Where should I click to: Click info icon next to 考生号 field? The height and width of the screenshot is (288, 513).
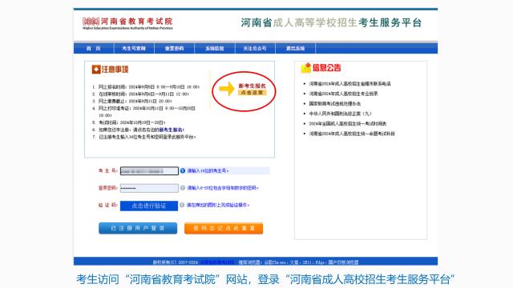(183, 170)
